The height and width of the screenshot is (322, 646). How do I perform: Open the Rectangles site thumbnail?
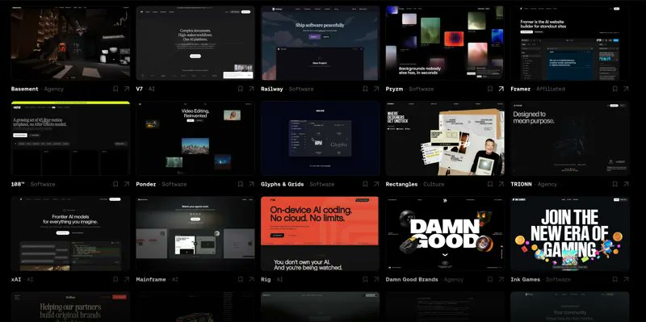click(445, 138)
